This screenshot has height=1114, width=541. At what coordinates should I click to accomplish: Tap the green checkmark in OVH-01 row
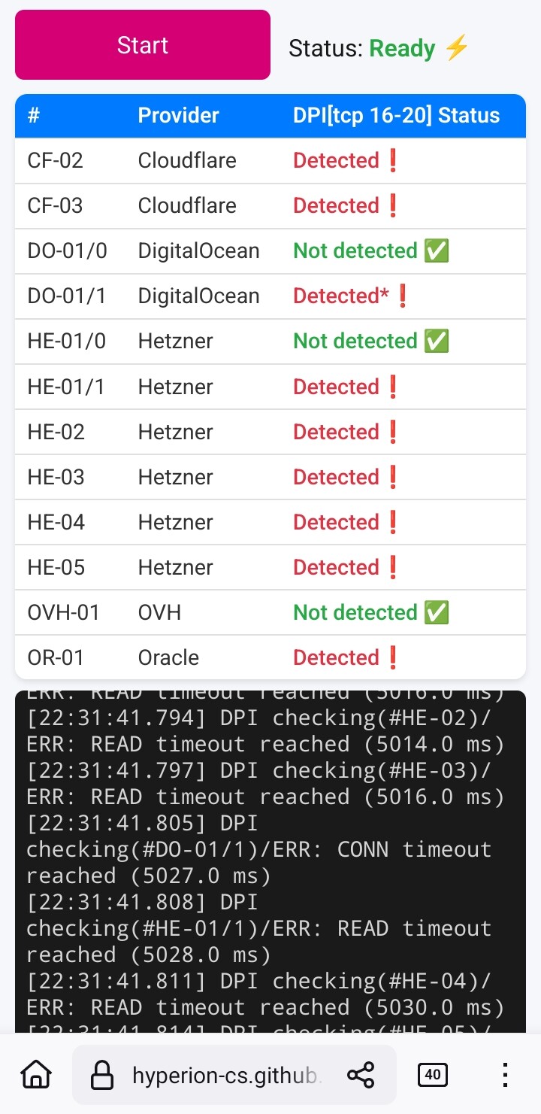[437, 613]
